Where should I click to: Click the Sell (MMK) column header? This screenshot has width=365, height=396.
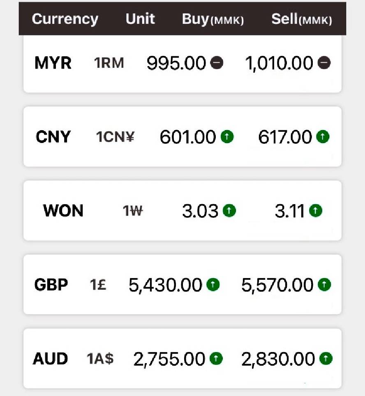pyautogui.click(x=302, y=20)
